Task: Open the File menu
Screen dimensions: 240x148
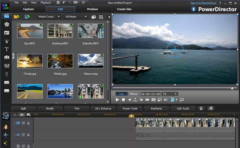Action: (16, 3)
